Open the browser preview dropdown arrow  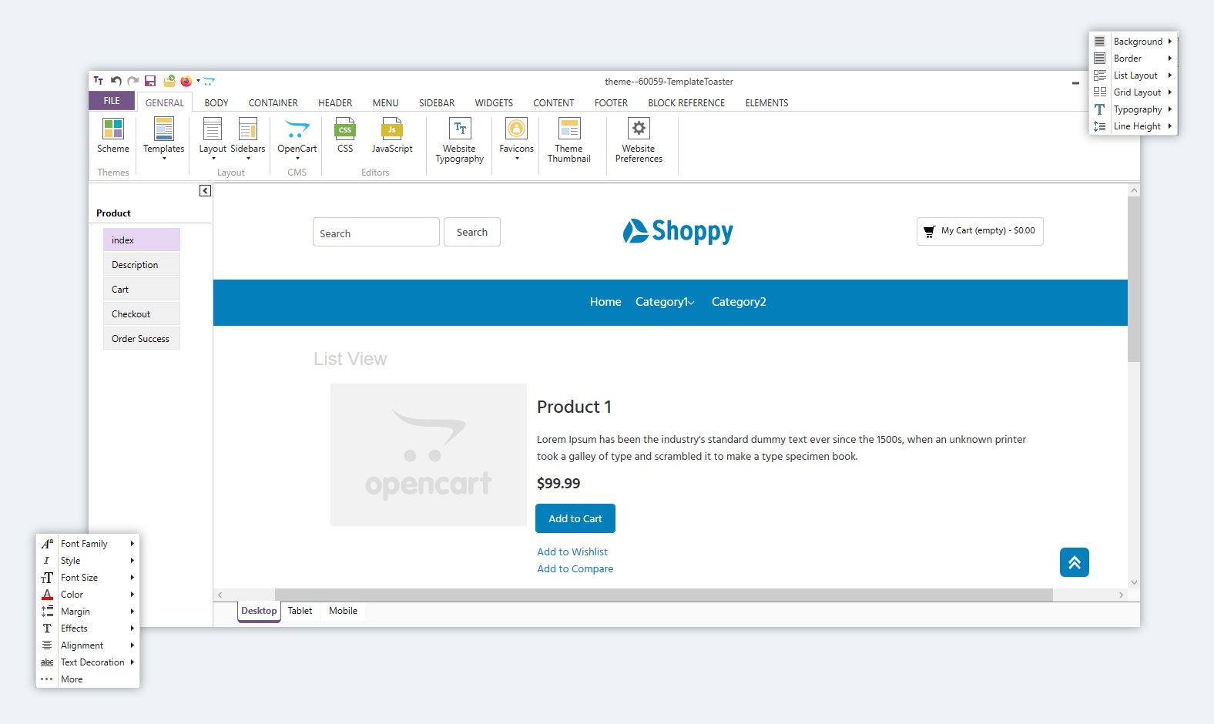(198, 80)
